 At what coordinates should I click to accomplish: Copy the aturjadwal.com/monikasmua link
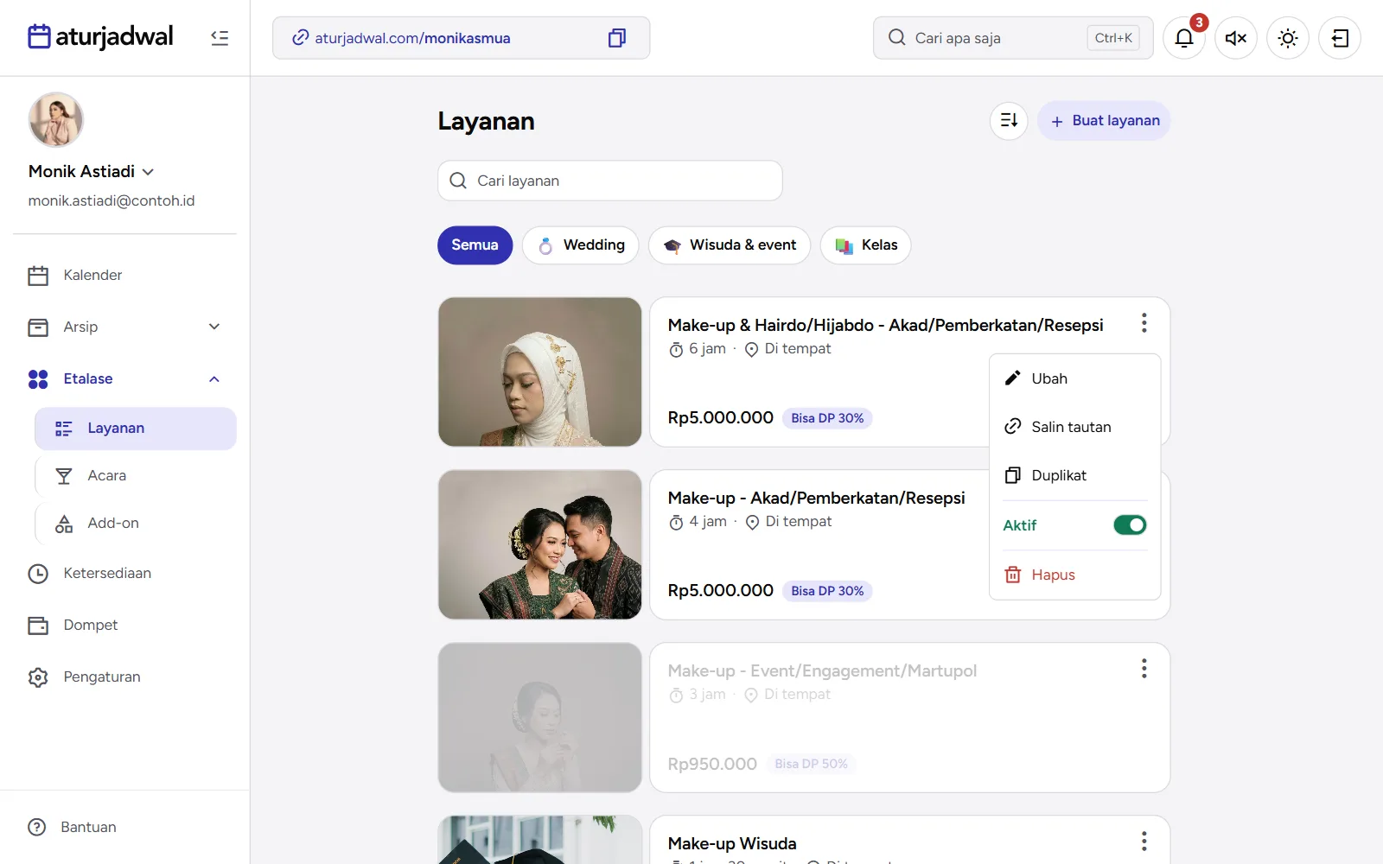click(616, 38)
